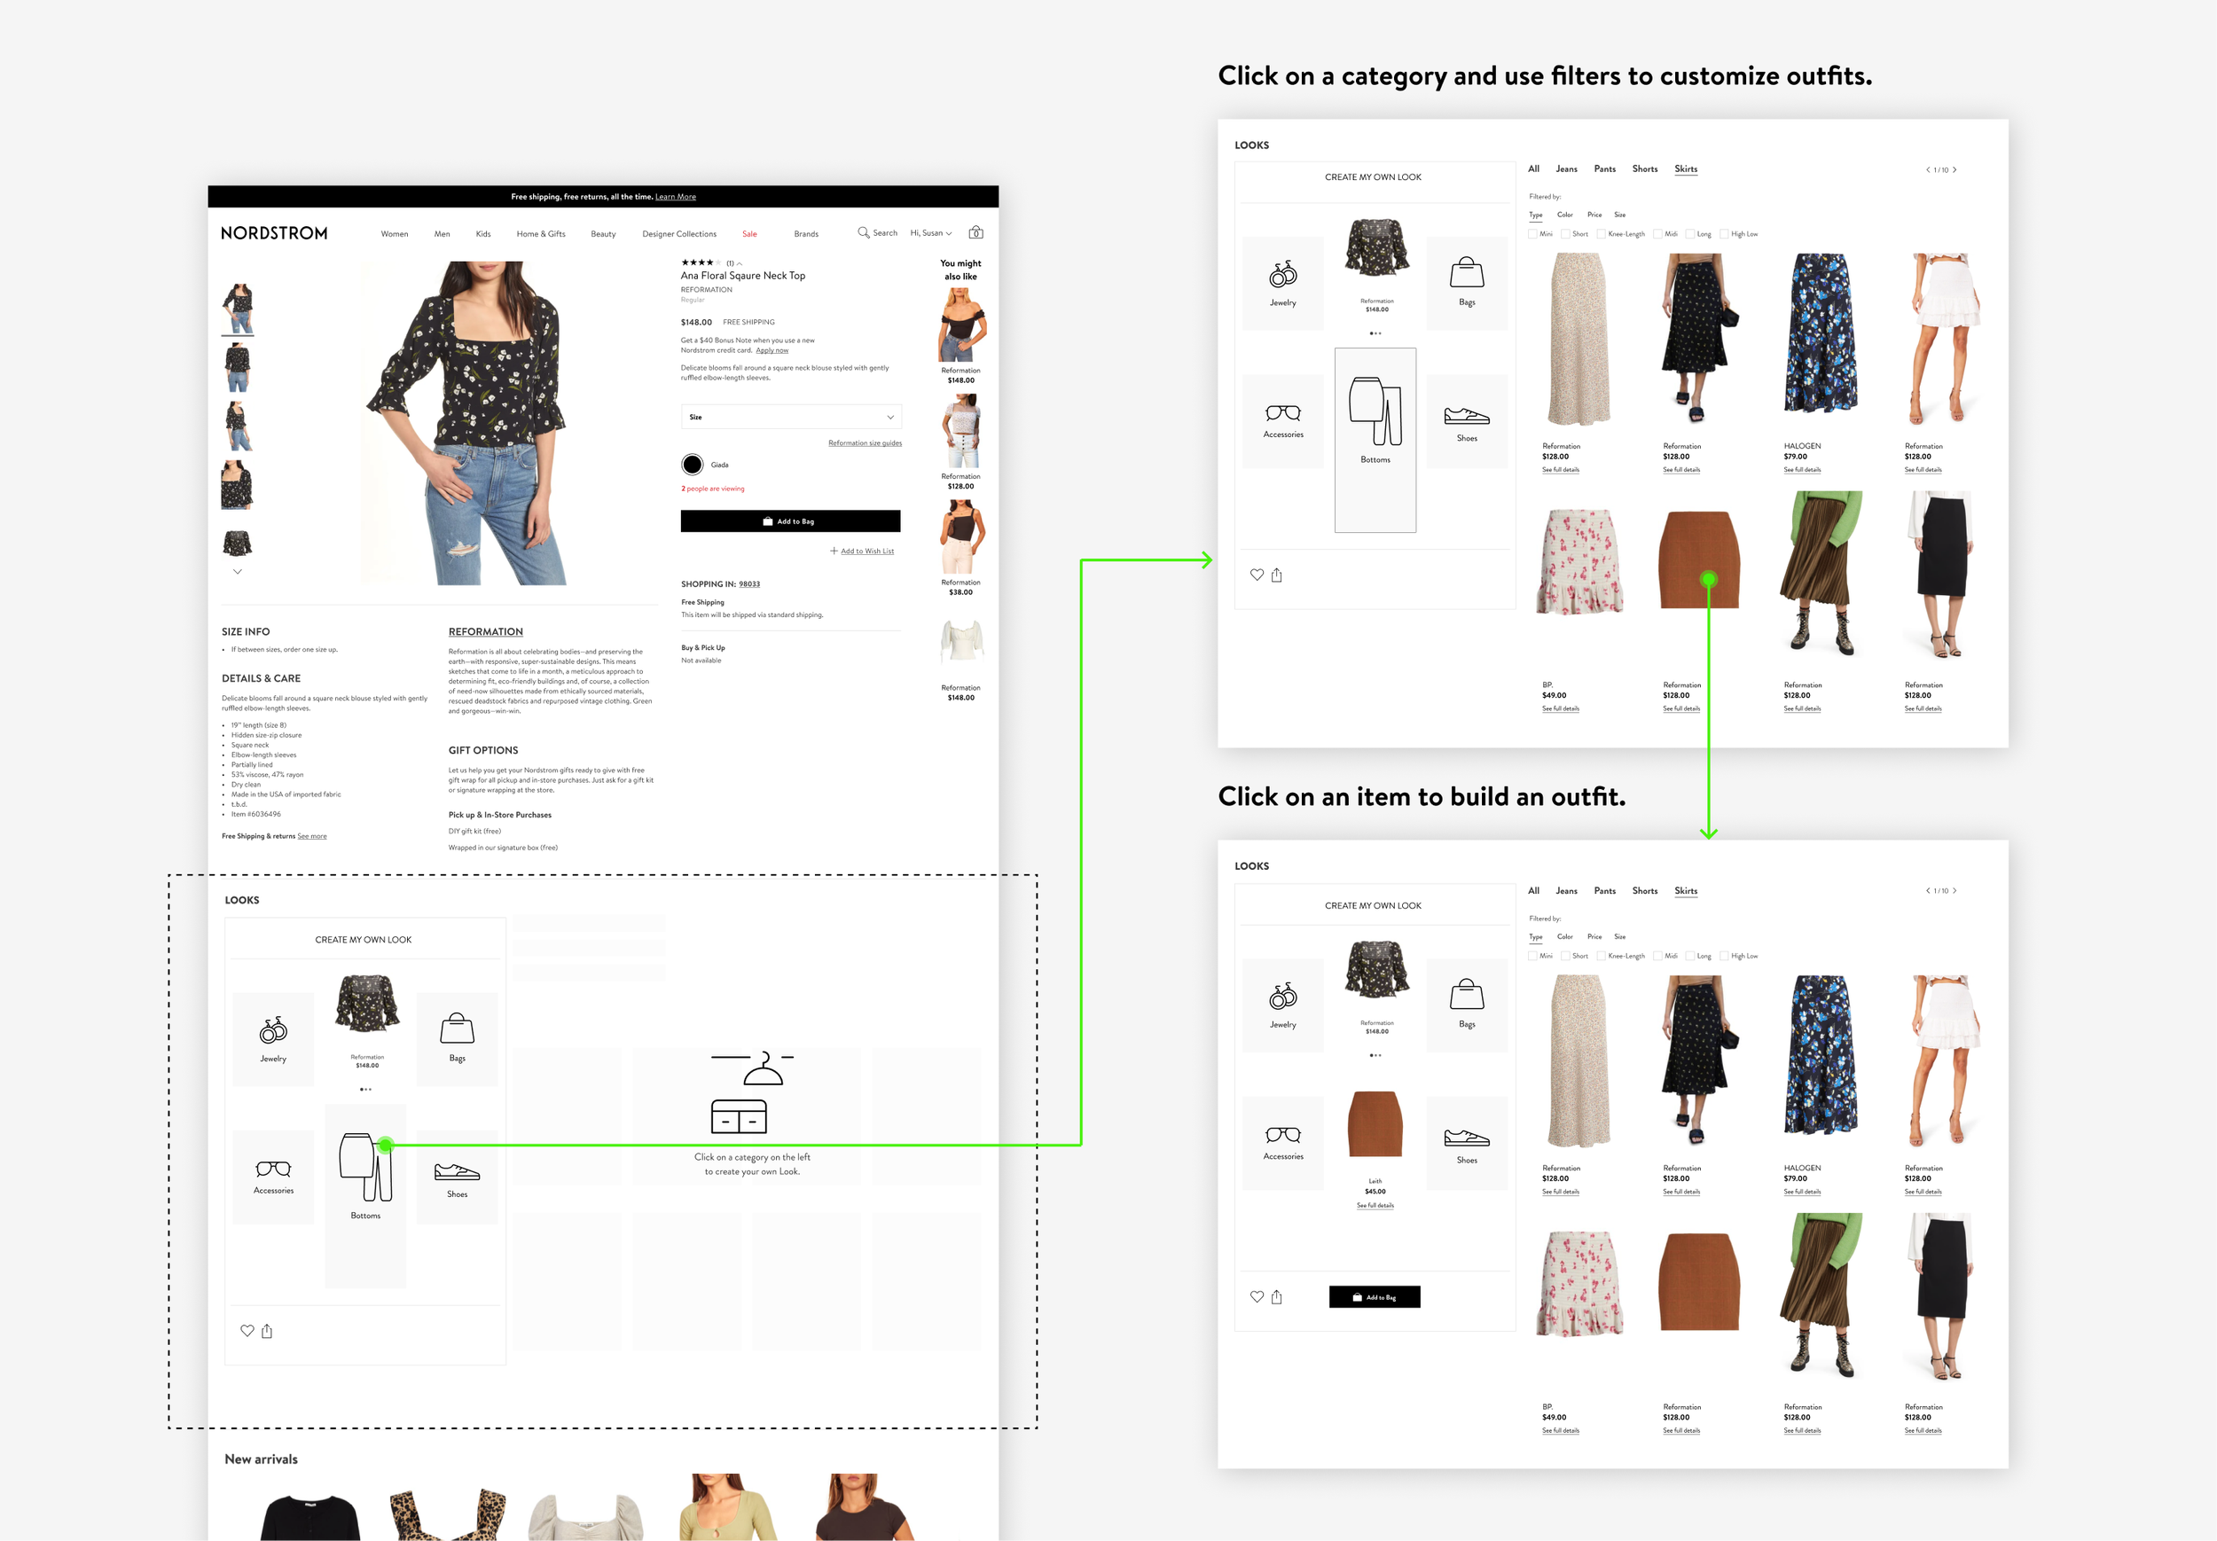Select Bags category icon on product page Looks section

457,1029
